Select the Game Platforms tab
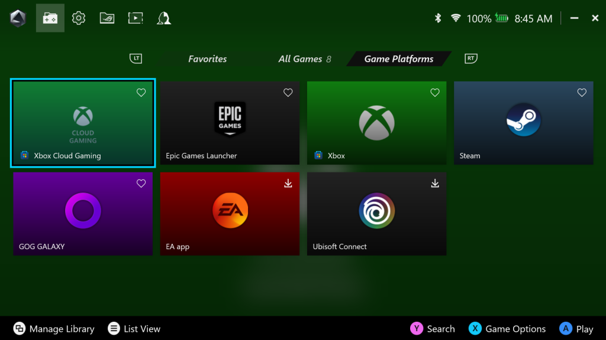Image resolution: width=606 pixels, height=340 pixels. 399,58
